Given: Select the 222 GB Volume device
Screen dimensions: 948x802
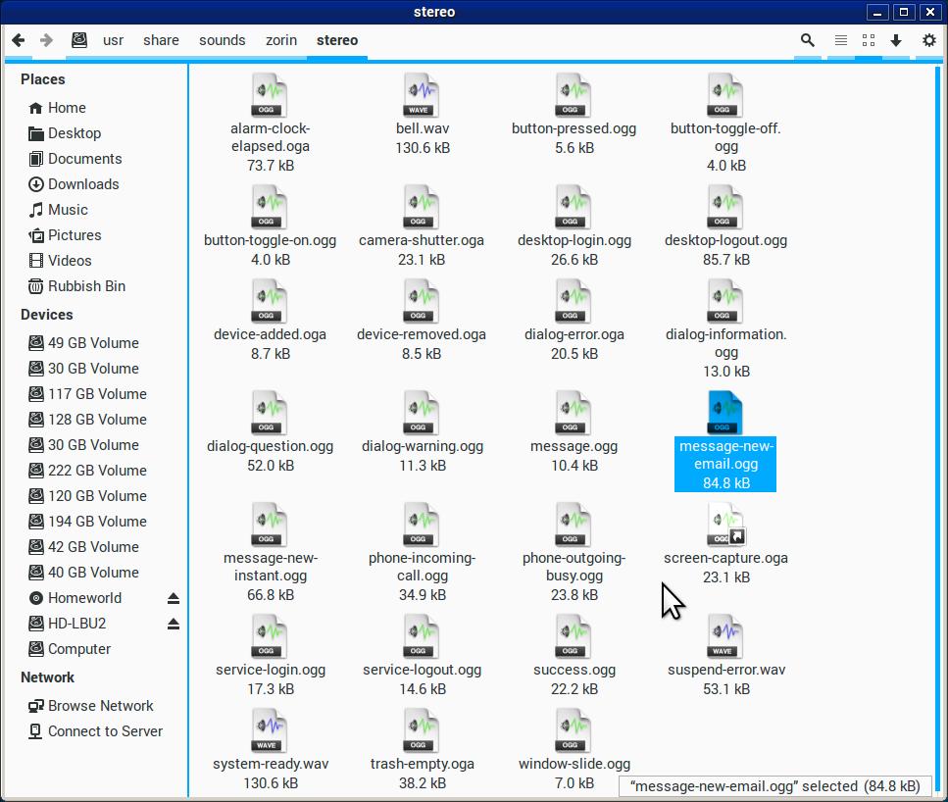Looking at the screenshot, I should (x=97, y=471).
